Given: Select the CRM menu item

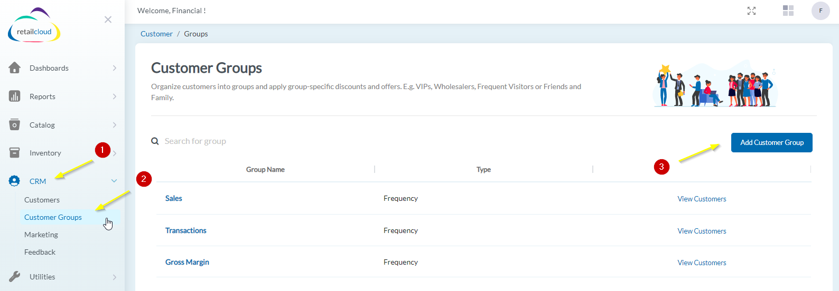Looking at the screenshot, I should tap(38, 181).
